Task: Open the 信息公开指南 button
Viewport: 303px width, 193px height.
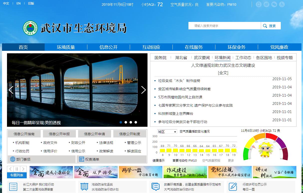Action: (x=24, y=134)
